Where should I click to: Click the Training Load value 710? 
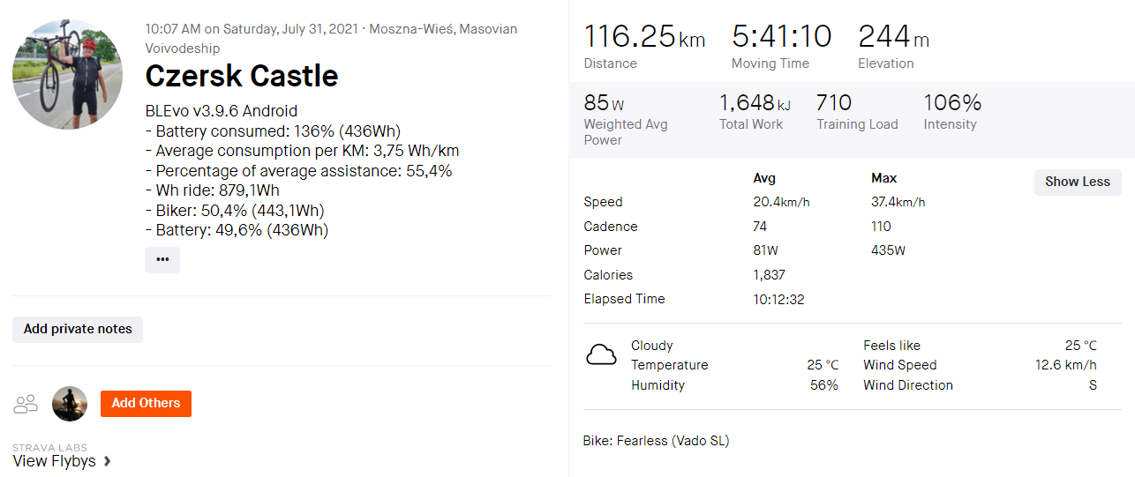(834, 103)
